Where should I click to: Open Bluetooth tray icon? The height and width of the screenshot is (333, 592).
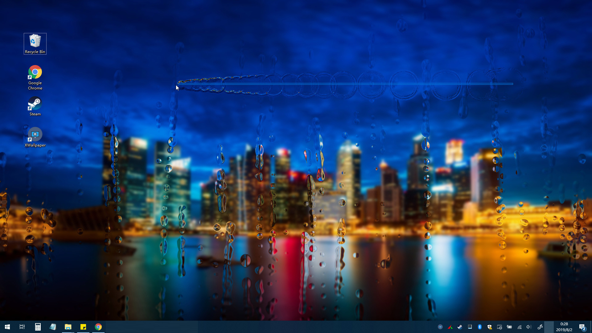[x=479, y=327]
